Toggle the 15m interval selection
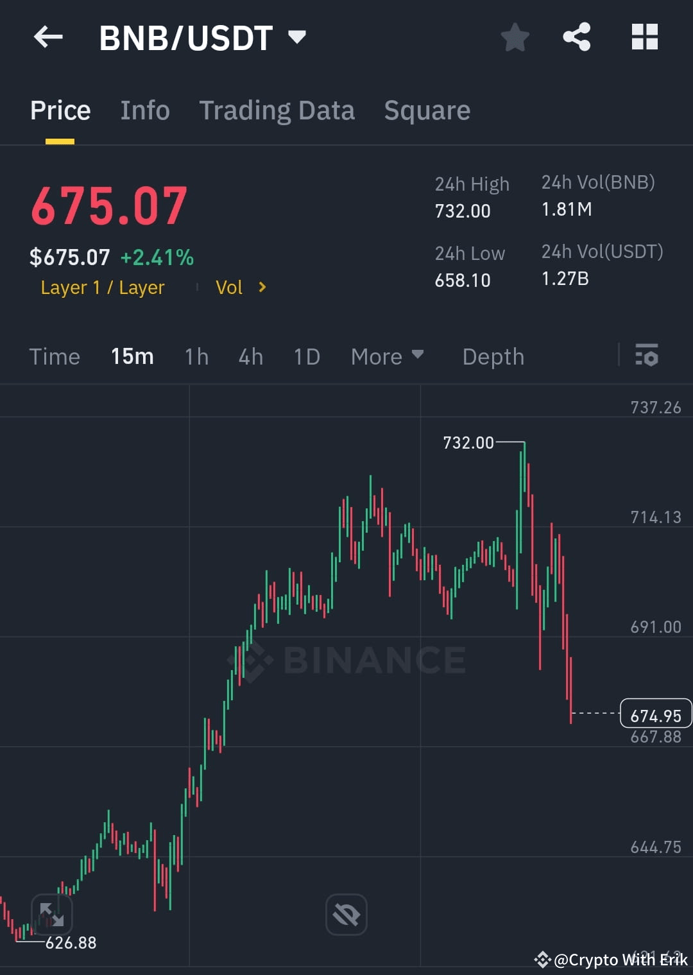The width and height of the screenshot is (693, 975). 132,356
